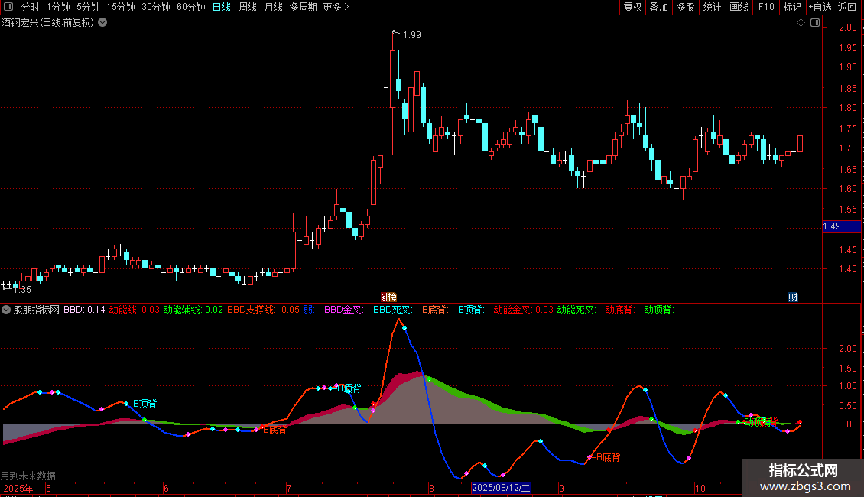Click the 动能辅线: 0.02 readout

pyautogui.click(x=193, y=310)
